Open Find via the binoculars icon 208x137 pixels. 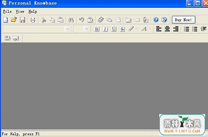coord(71,20)
